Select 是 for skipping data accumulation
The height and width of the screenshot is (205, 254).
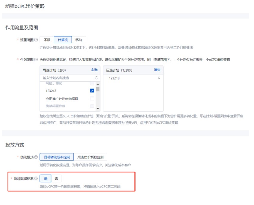pos(46,178)
